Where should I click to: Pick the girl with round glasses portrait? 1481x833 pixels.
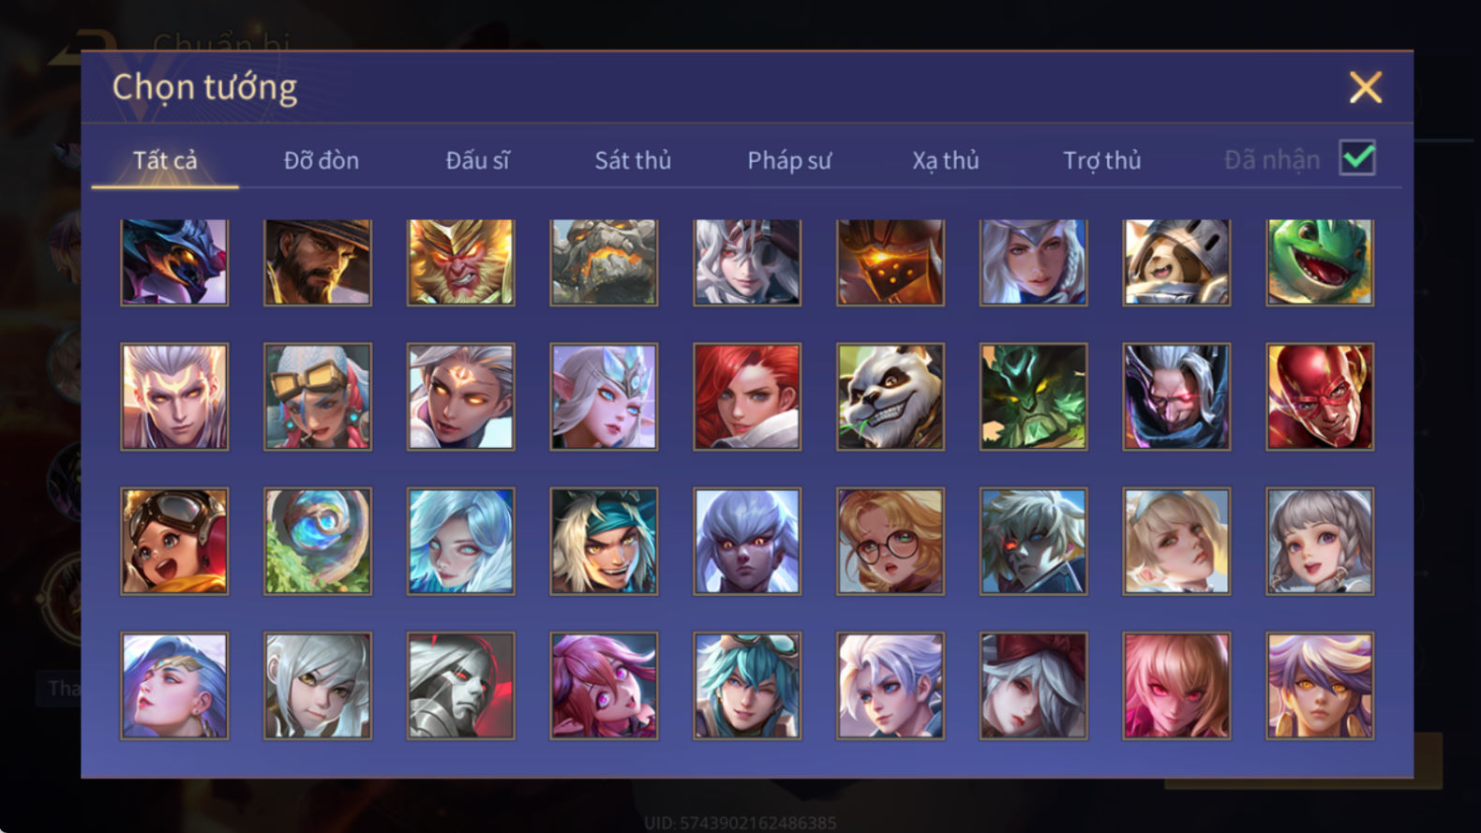(890, 541)
